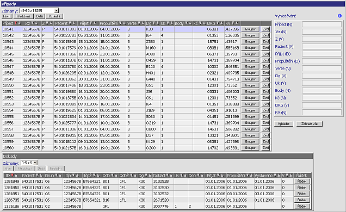346x212 pixels.
Task: Focus the Ičz (N) search field
Action: coord(322,32)
